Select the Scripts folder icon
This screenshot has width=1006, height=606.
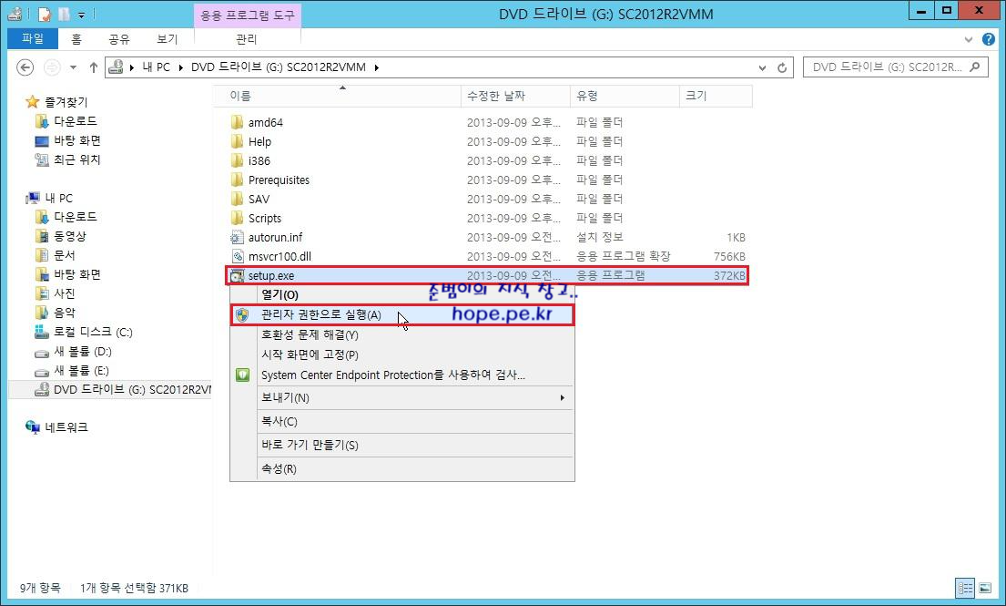(x=237, y=219)
